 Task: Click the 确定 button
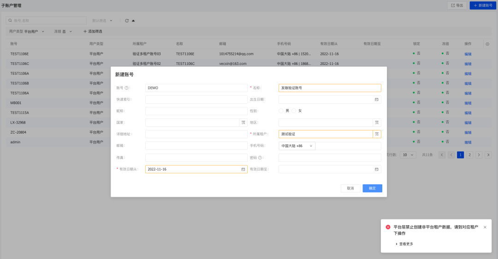(372, 188)
